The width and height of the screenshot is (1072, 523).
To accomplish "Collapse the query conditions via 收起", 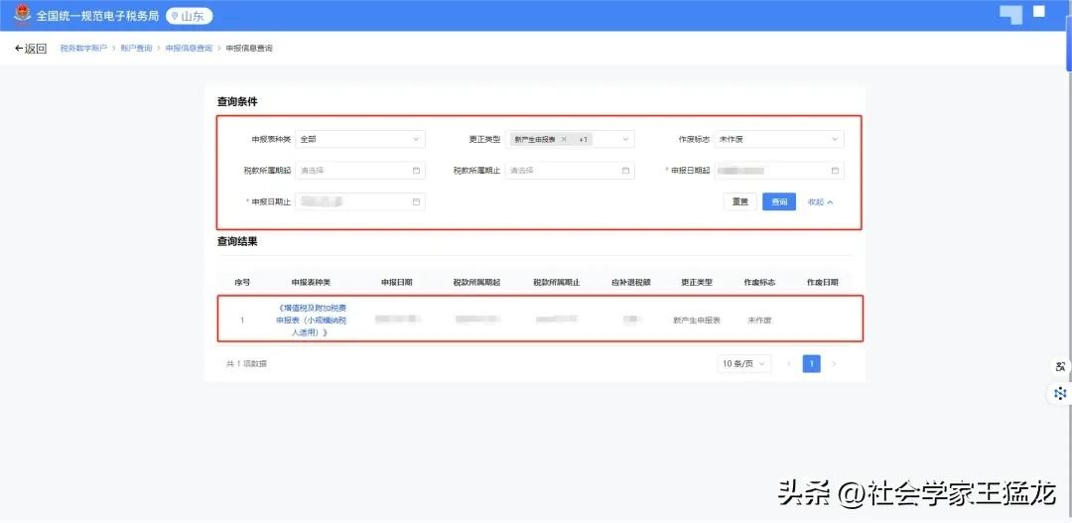I will (820, 201).
